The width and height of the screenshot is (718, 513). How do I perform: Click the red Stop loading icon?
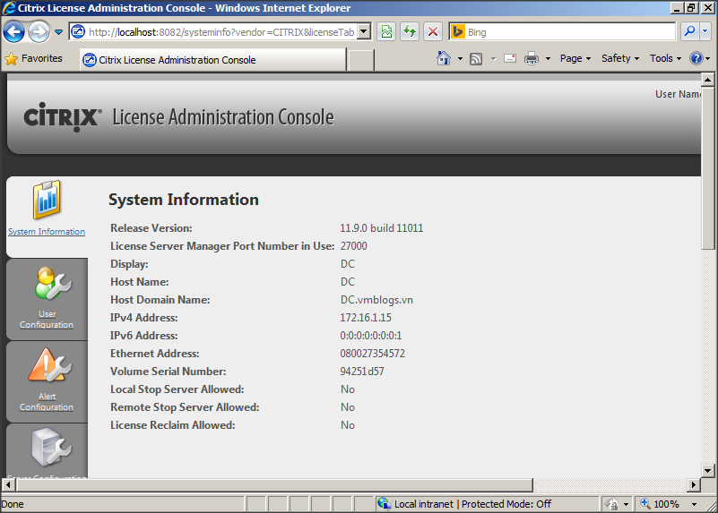(x=433, y=32)
